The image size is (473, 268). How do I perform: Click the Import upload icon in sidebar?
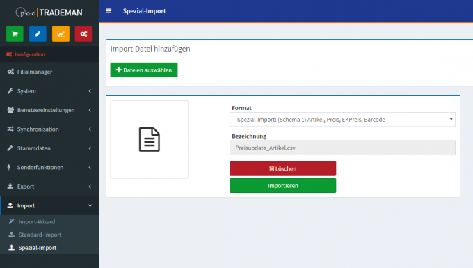click(10, 205)
